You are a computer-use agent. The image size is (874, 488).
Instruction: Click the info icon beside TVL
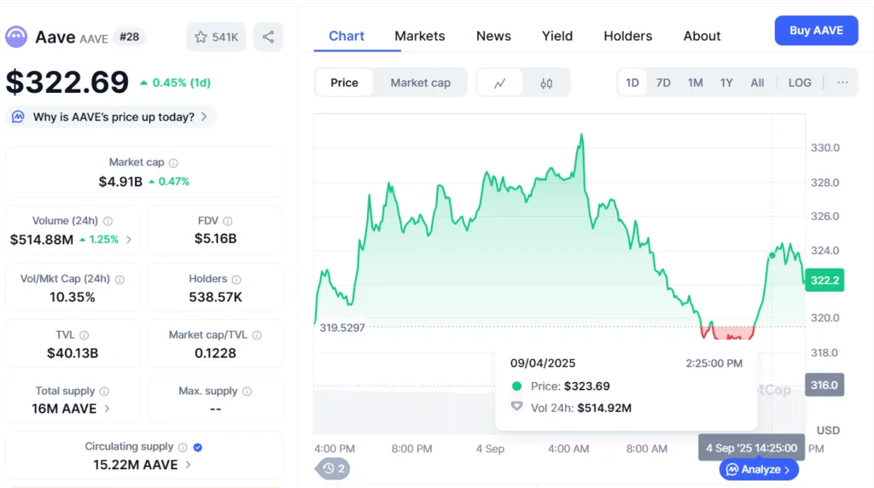84,335
